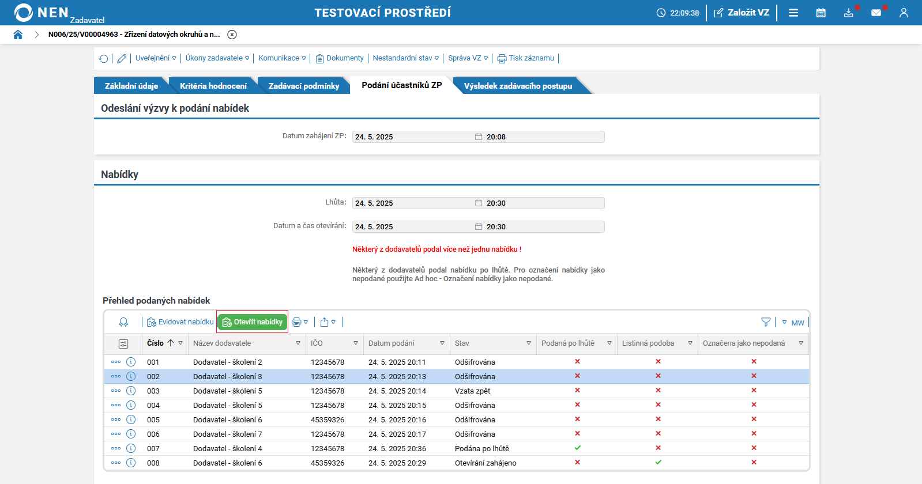This screenshot has height=484, width=922.
Task: Click the home icon in breadcrumb
Action: 18,35
